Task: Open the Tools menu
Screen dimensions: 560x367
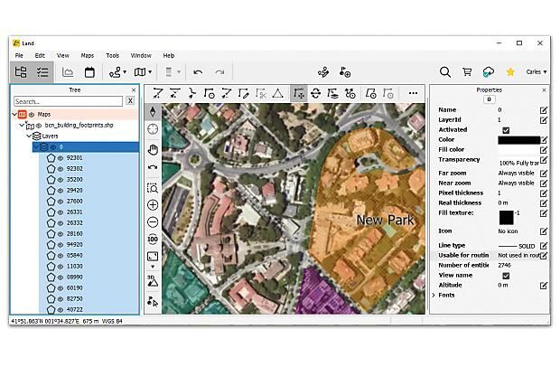Action: [113, 55]
